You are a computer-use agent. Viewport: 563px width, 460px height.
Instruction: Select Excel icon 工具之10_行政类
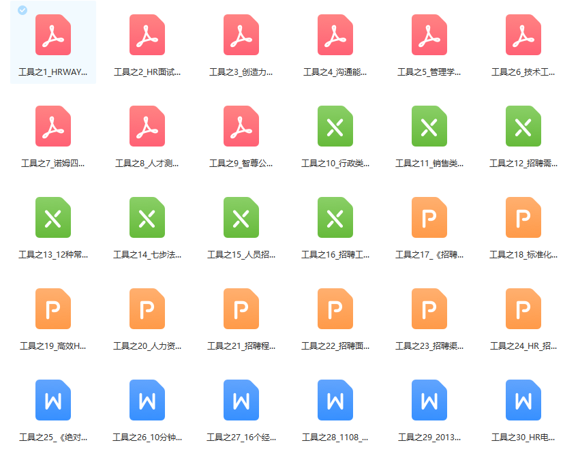coord(335,126)
